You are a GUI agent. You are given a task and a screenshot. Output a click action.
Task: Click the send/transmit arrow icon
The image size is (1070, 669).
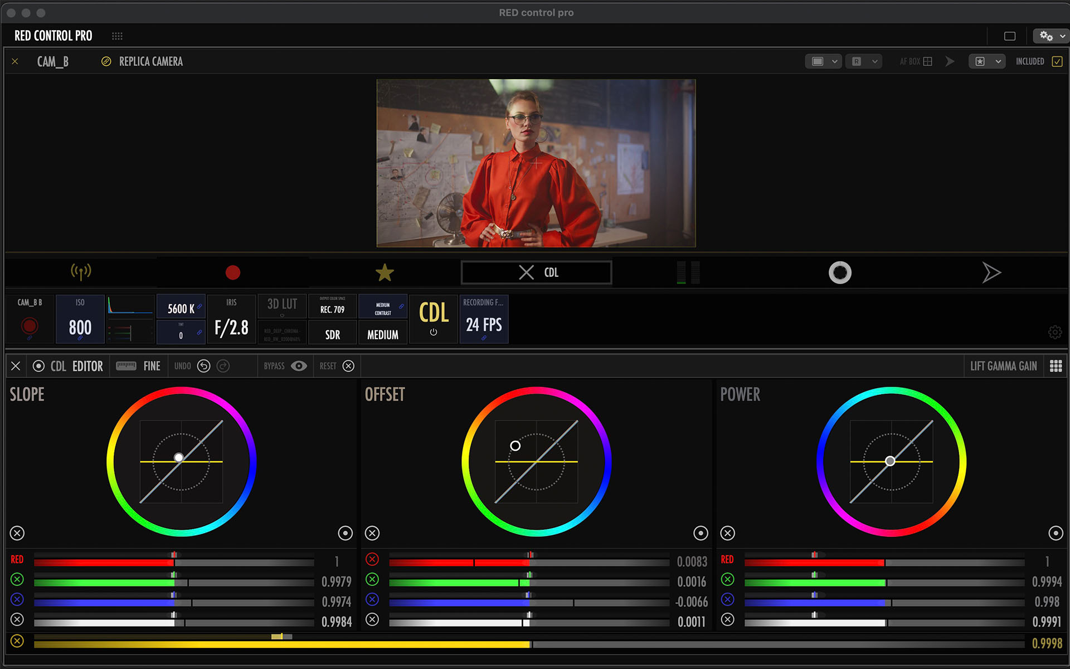(992, 272)
